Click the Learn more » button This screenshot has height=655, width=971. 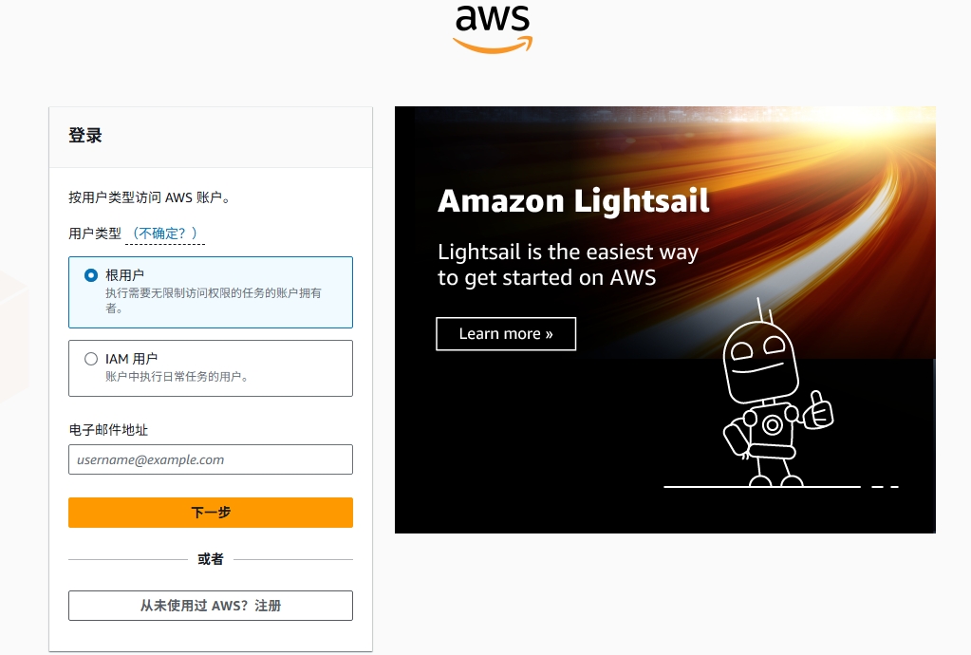click(506, 334)
